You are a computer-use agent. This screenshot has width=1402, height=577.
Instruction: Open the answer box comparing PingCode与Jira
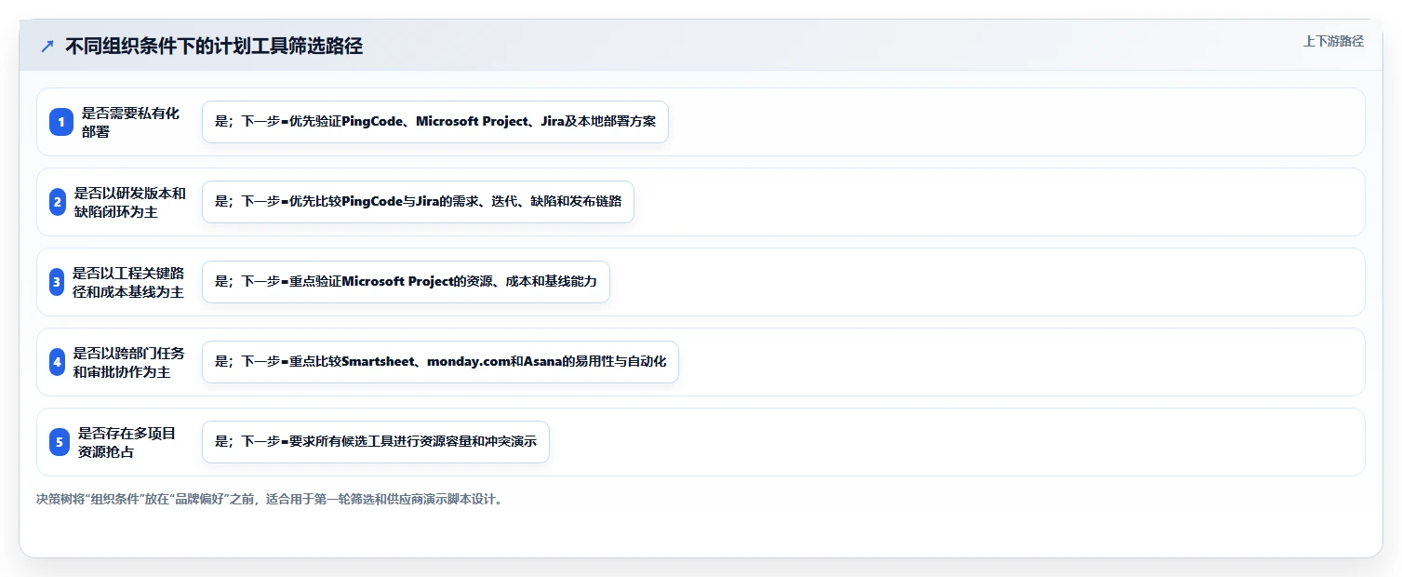click(x=418, y=202)
